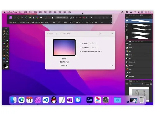Adjust the Navigator zoom slider handle
Viewport: 155px width, 116px height.
[x=142, y=84]
